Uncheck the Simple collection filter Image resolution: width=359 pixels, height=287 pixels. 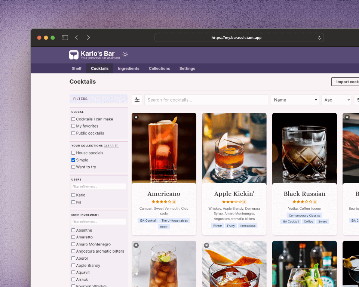click(73, 160)
